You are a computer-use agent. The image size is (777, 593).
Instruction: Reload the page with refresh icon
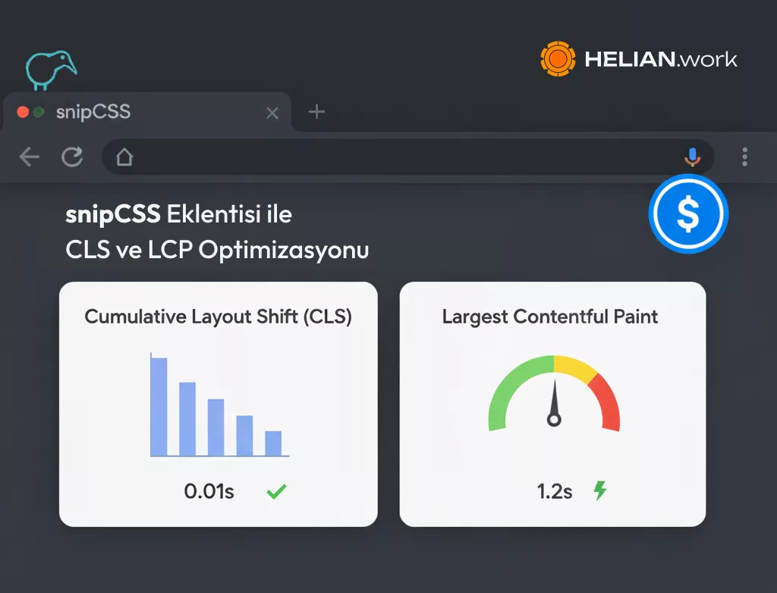[x=73, y=157]
